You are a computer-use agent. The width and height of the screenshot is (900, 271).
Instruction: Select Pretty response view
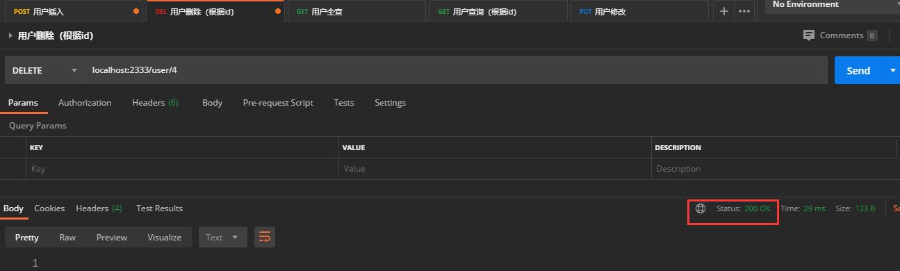(27, 238)
